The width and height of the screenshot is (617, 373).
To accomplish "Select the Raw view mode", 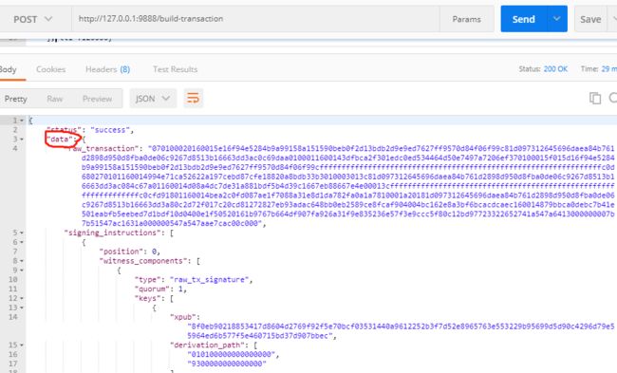I will pyautogui.click(x=55, y=99).
